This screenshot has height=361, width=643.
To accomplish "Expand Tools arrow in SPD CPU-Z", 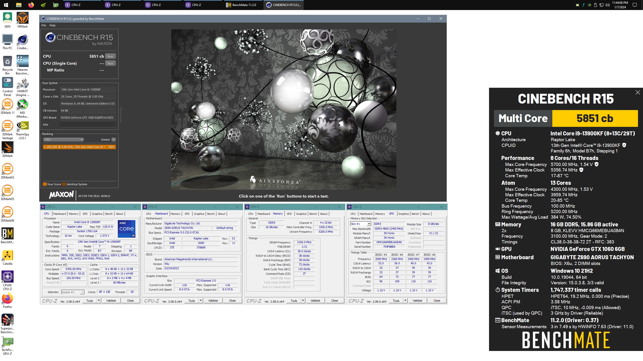I will [405, 300].
